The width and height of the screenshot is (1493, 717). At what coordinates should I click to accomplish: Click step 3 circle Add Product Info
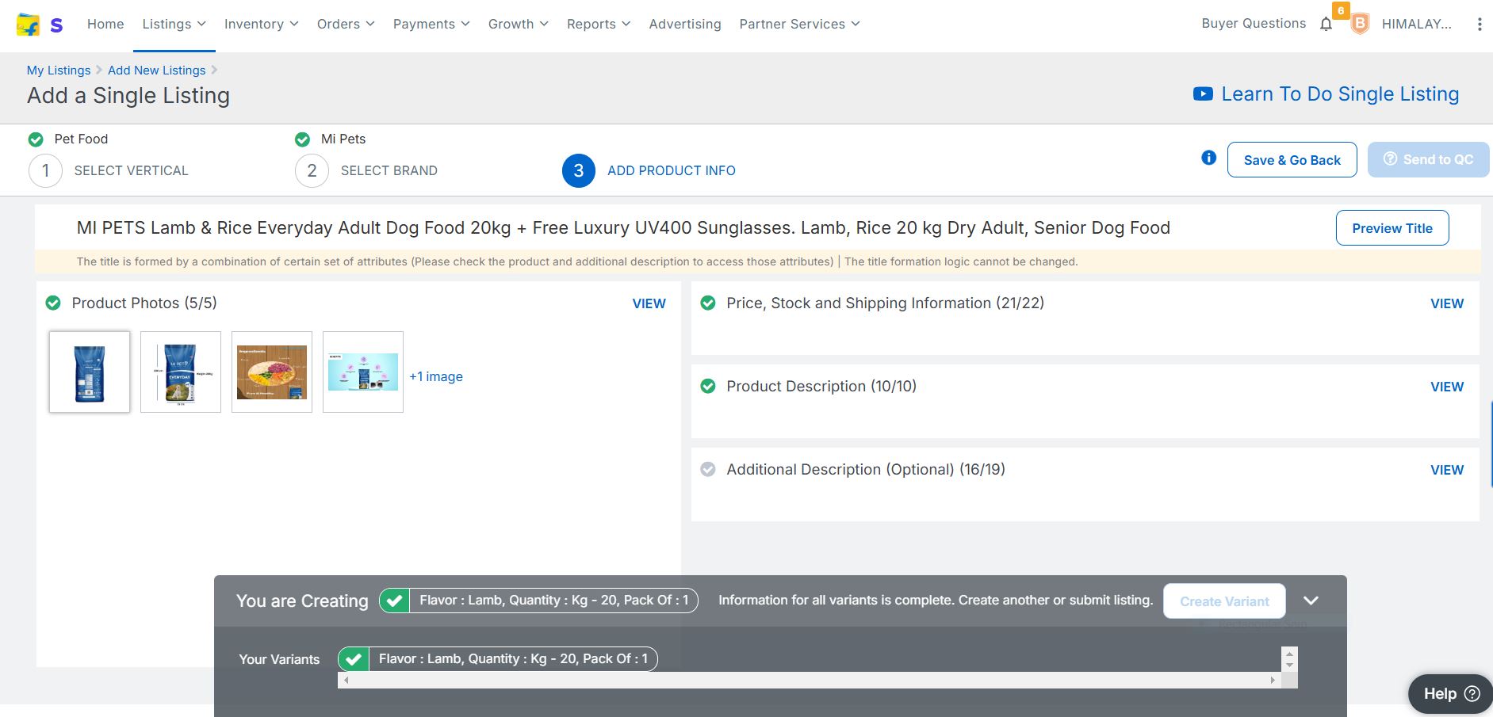(x=579, y=170)
